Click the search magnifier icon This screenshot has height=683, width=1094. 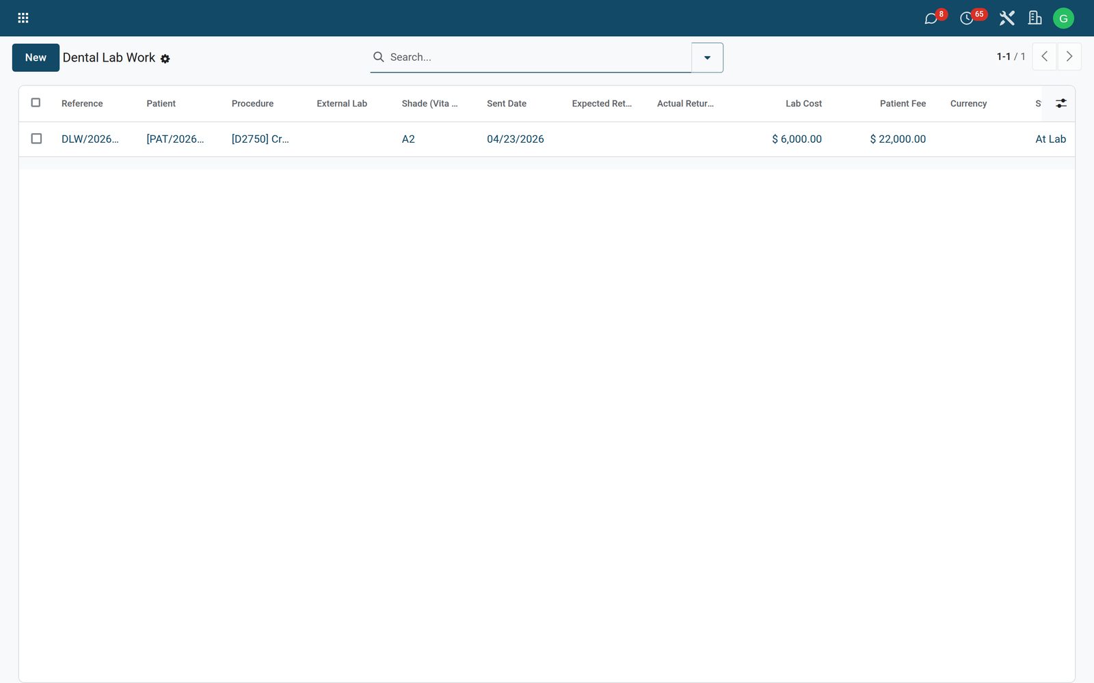click(x=378, y=57)
